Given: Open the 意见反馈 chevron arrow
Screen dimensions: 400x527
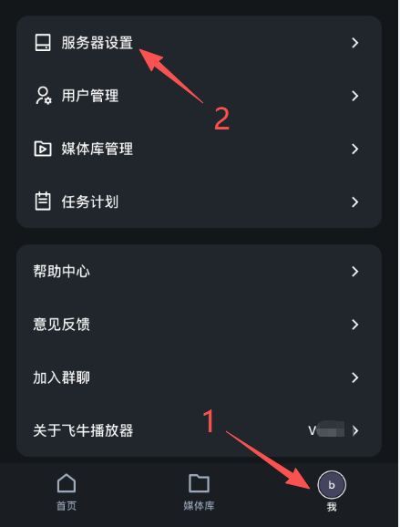Looking at the screenshot, I should coord(355,325).
